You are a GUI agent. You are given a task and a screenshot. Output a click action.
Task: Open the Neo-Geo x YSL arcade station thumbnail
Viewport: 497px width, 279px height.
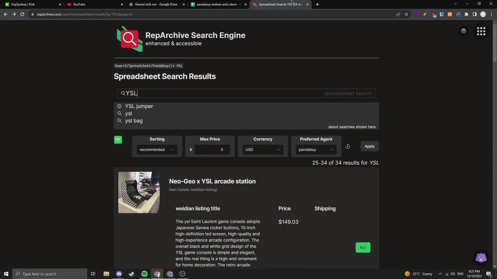(139, 193)
